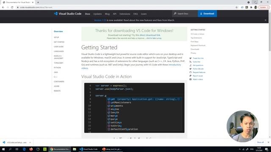Click Show all downloads
Image resolution: width=271 pixels, height=152 pixels.
coord(260,142)
